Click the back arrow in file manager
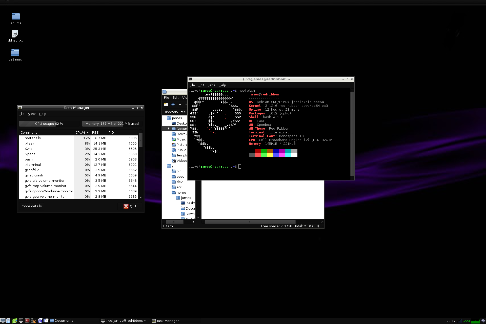486x324 pixels. pos(173,105)
